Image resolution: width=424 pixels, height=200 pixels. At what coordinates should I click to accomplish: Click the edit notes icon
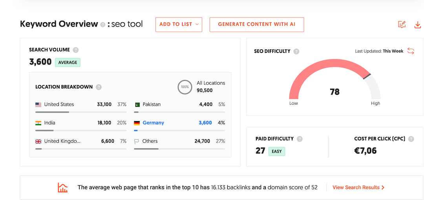tap(402, 25)
